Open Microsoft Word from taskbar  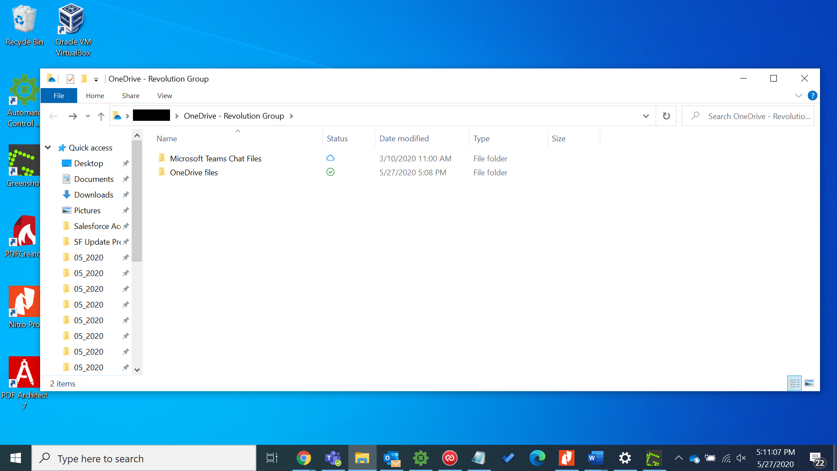pyautogui.click(x=596, y=458)
